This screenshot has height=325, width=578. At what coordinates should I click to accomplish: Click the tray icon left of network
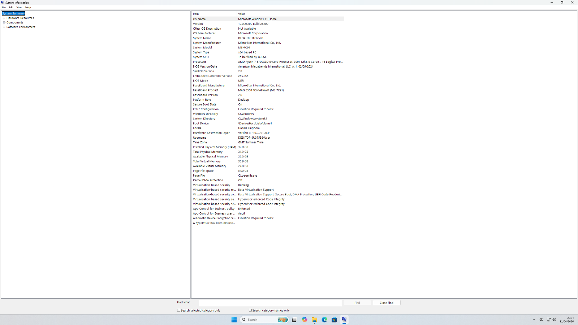[x=542, y=320]
